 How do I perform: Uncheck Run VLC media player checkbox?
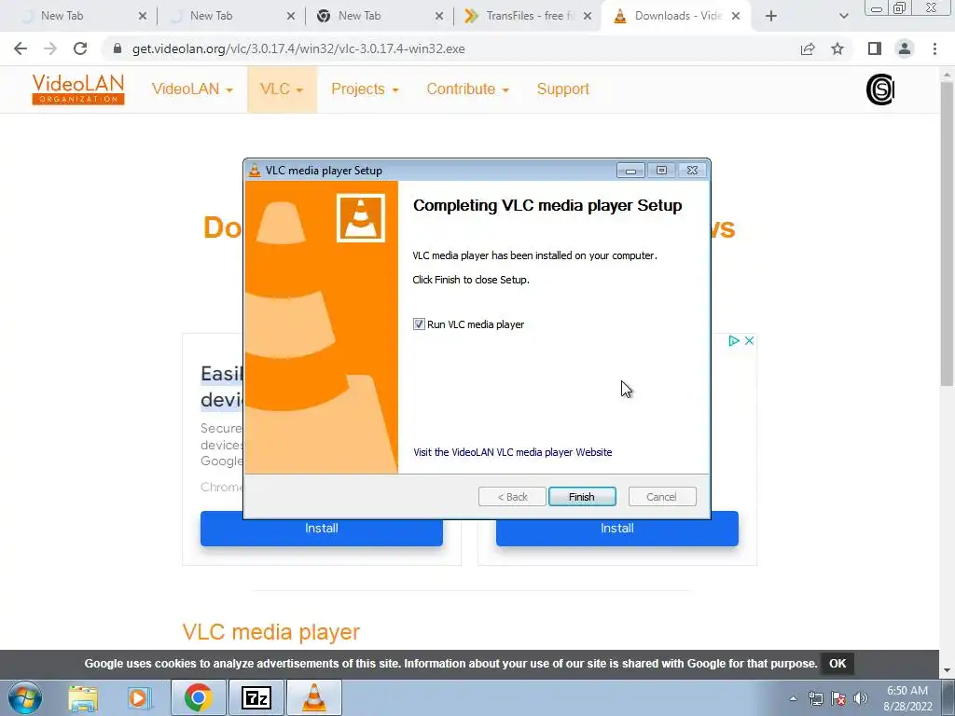[419, 324]
